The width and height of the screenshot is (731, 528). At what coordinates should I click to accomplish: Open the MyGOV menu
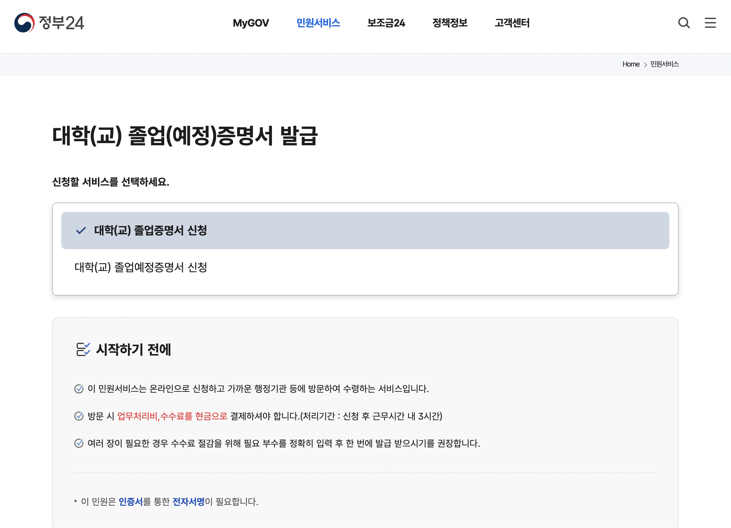[x=251, y=23]
